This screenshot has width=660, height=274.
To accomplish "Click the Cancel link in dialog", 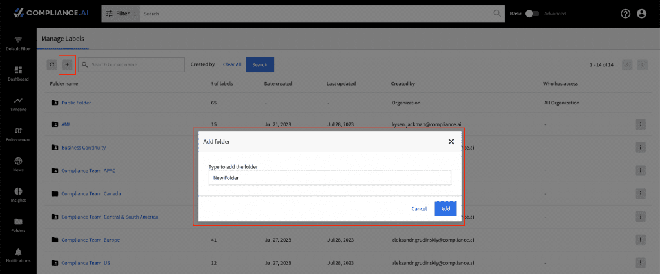I will coord(419,209).
